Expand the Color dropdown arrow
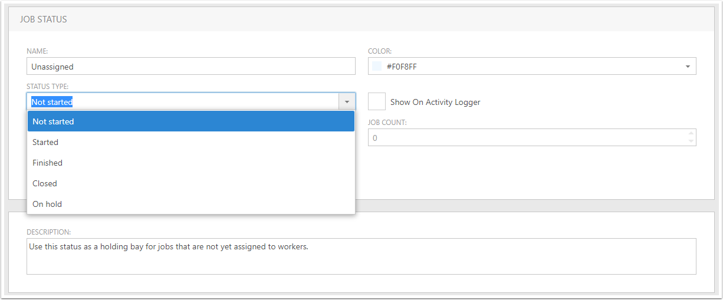This screenshot has height=300, width=723. (688, 67)
